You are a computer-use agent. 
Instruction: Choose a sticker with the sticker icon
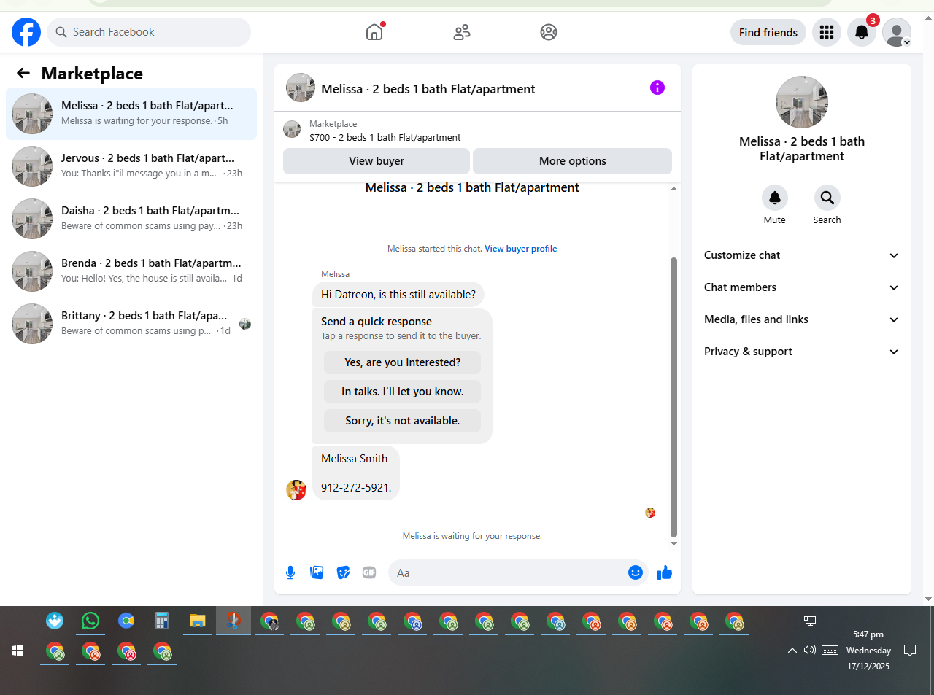(343, 572)
